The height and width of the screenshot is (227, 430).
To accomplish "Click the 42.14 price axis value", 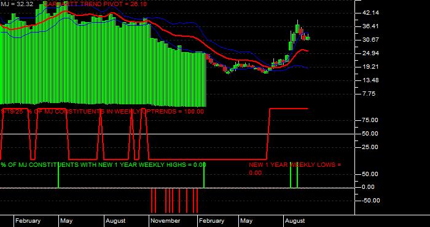I will pyautogui.click(x=370, y=13).
